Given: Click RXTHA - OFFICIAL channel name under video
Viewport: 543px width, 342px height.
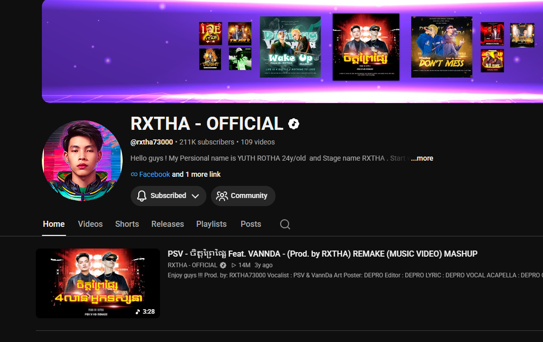Looking at the screenshot, I should coord(193,265).
